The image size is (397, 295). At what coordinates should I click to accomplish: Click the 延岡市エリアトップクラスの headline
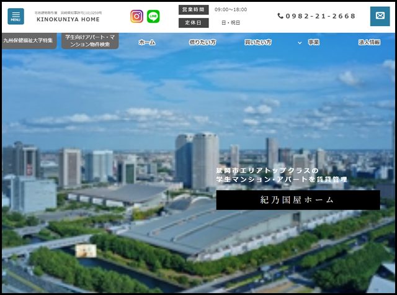267,171
